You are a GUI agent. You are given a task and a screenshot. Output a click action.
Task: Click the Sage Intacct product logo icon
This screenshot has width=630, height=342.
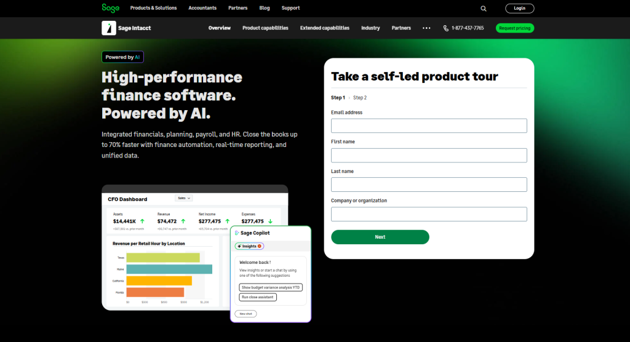[x=109, y=28]
